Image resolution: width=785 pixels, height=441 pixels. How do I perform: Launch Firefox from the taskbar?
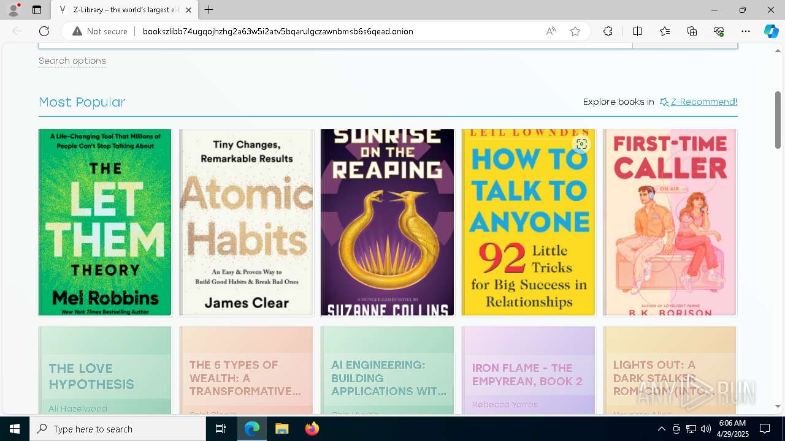click(312, 429)
